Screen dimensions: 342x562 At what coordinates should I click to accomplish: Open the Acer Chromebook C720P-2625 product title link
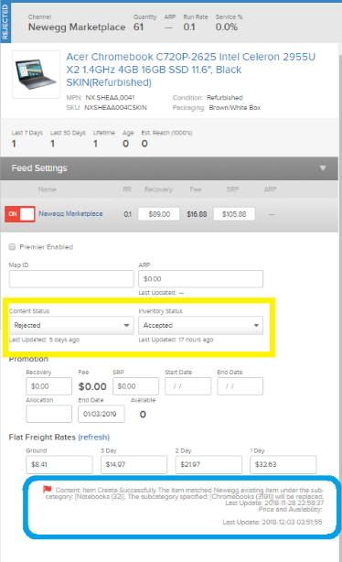(191, 70)
